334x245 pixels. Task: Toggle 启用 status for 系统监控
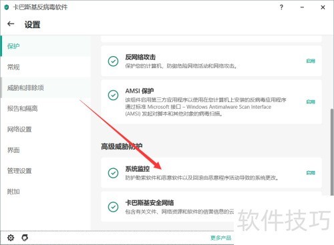[311, 173]
